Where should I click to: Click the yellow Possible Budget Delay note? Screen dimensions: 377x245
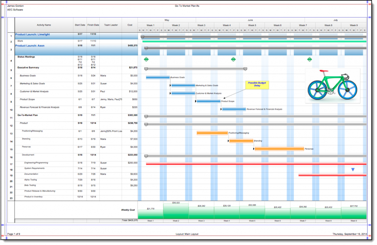pos(257,84)
